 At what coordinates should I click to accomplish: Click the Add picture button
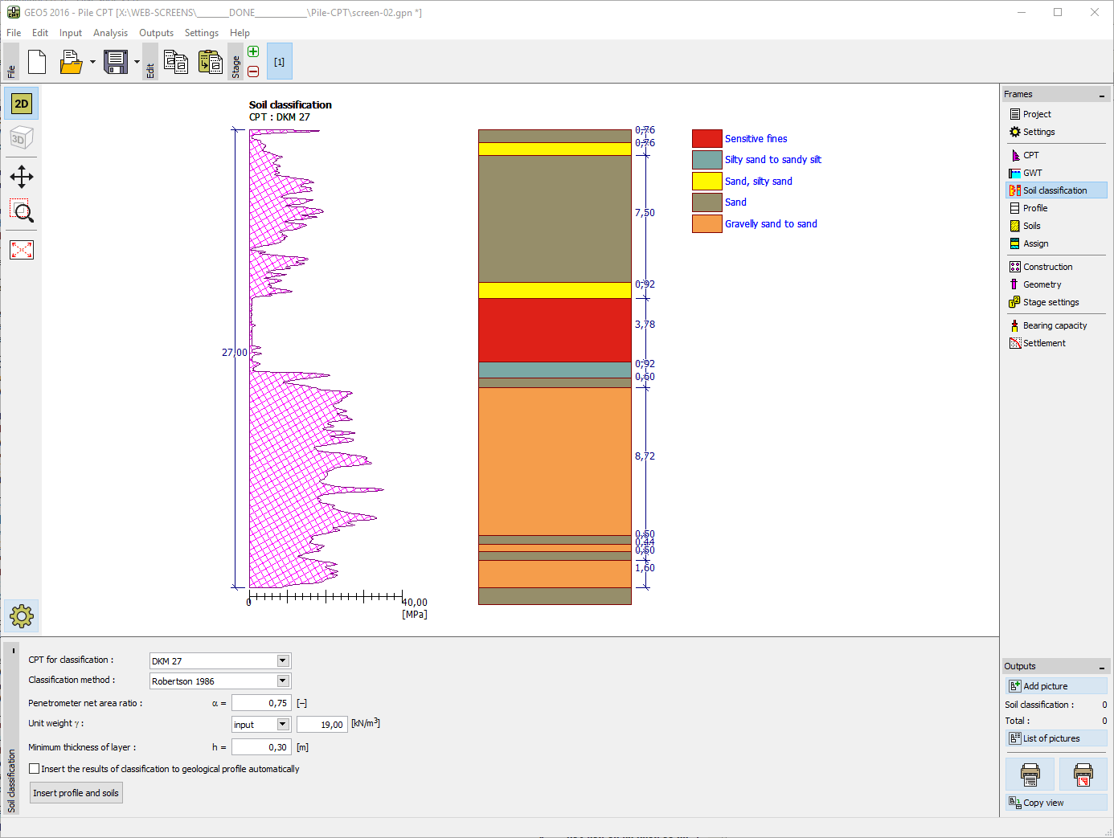tap(1055, 686)
